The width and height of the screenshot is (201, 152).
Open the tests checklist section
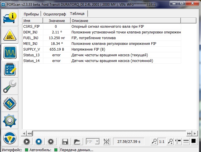click(x=10, y=69)
